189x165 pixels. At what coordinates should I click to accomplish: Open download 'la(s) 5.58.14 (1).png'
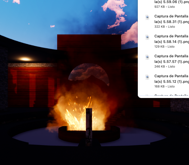(x=172, y=39)
